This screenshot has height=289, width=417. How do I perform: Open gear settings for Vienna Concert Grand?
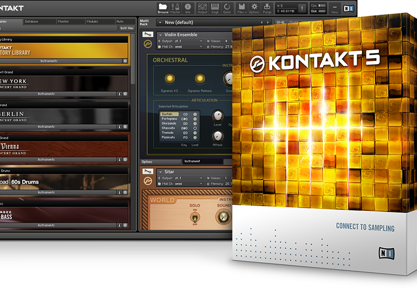(125, 160)
